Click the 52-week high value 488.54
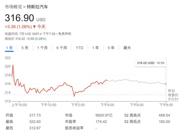Viewport: 179px width, 133px height. [164, 115]
